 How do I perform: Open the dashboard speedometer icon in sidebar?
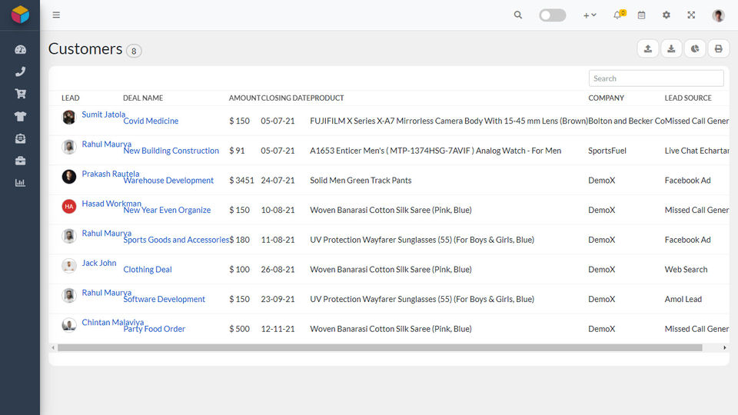click(x=20, y=49)
